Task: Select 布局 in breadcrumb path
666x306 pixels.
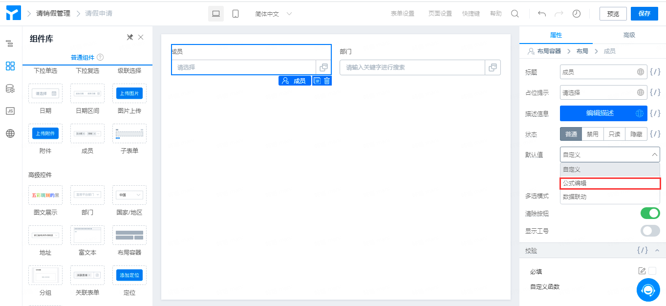Action: coord(582,51)
